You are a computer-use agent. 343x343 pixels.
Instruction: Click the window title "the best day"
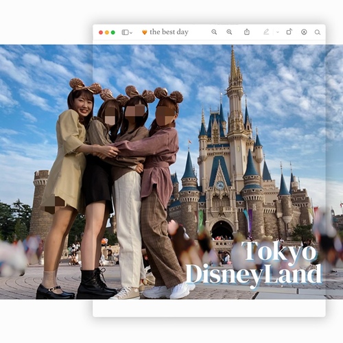169,32
